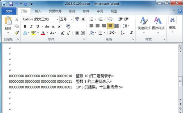Toggle Bold formatting

tap(25, 27)
